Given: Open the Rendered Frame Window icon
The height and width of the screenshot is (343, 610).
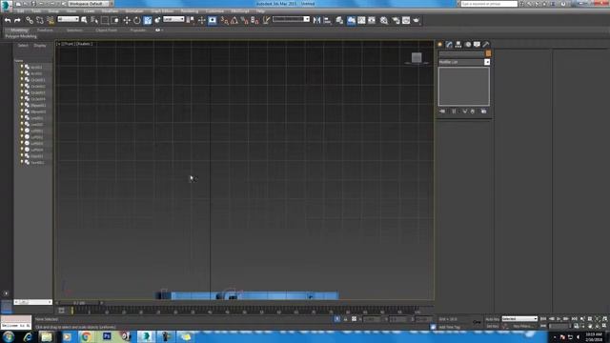Looking at the screenshot, I should click(406, 20).
